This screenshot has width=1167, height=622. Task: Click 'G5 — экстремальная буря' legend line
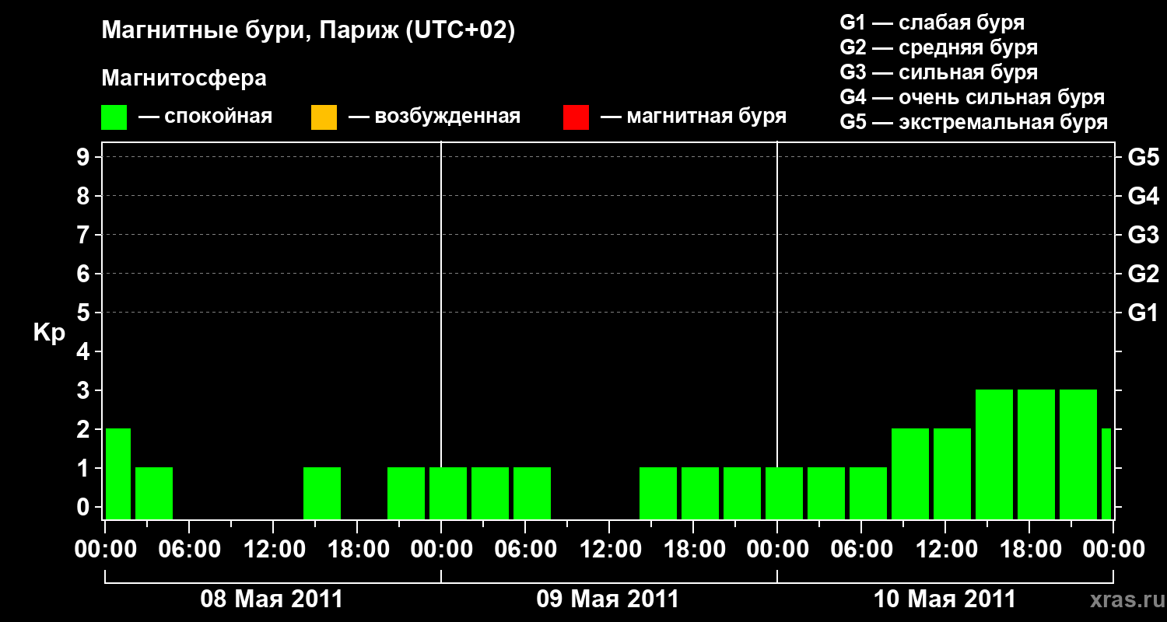click(974, 122)
